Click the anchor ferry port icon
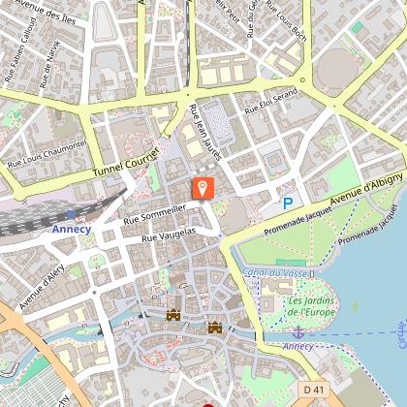Viewport: 407px width, 407px height. pos(299,332)
